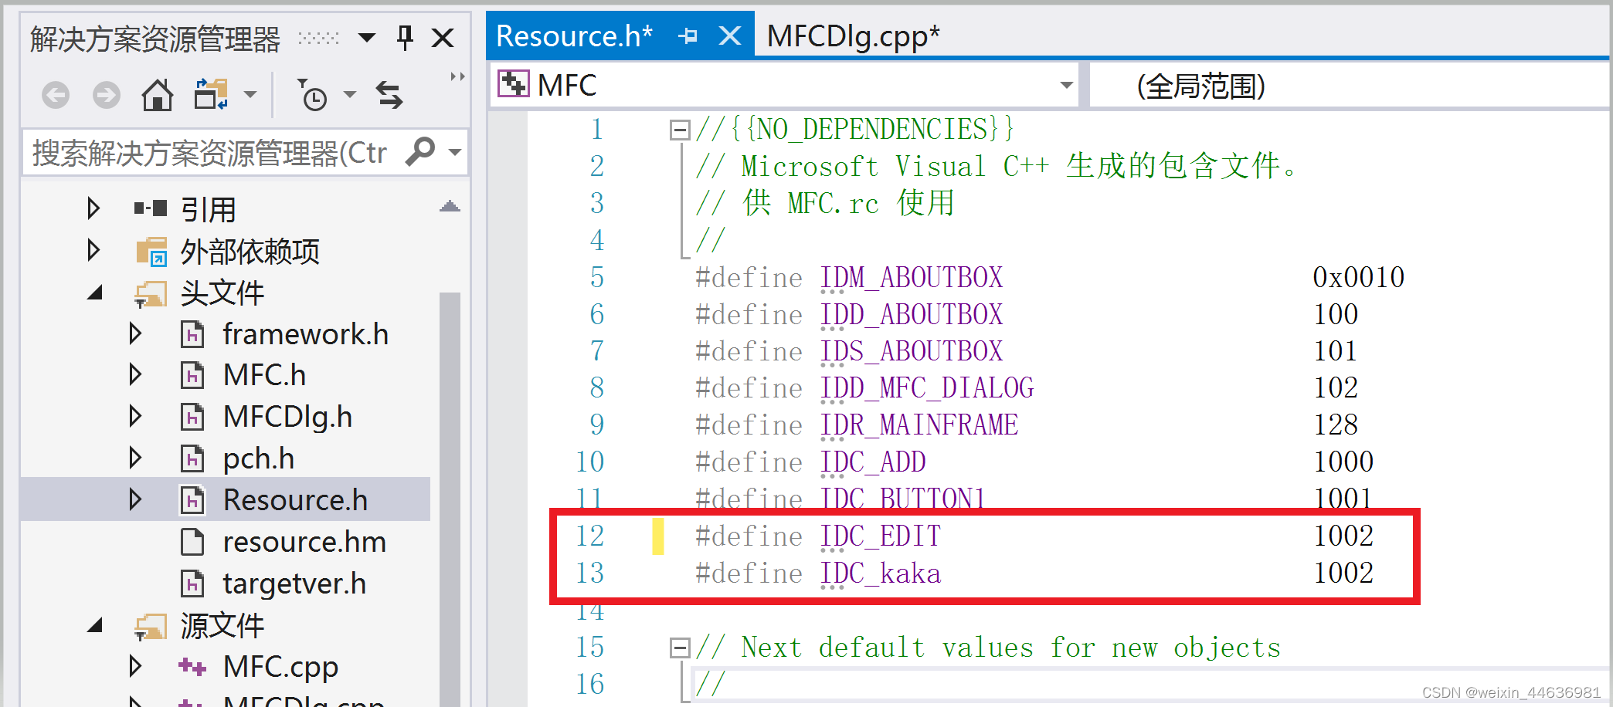Click the MFC project icon beside the navigation dropdown
Image resolution: width=1613 pixels, height=707 pixels.
514,83
